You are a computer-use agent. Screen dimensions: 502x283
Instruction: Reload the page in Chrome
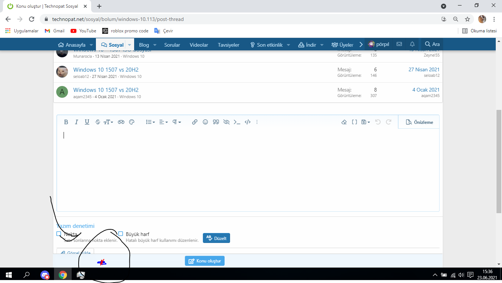[x=32, y=19]
